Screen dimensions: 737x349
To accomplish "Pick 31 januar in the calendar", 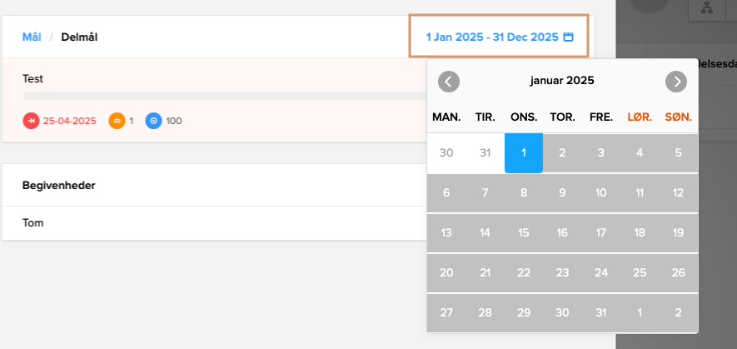I will [x=601, y=313].
